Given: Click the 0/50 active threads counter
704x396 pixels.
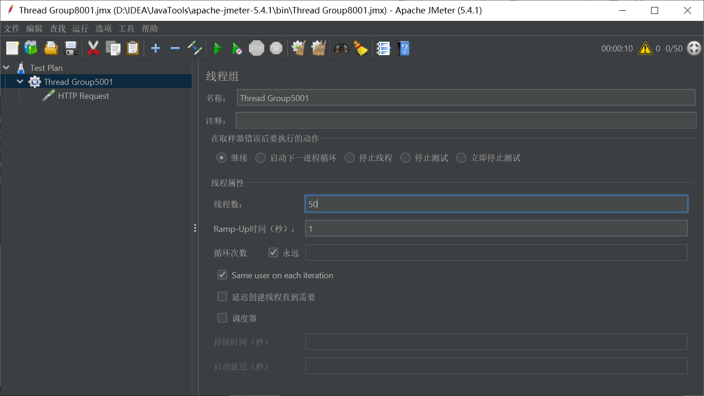Looking at the screenshot, I should click(x=674, y=48).
